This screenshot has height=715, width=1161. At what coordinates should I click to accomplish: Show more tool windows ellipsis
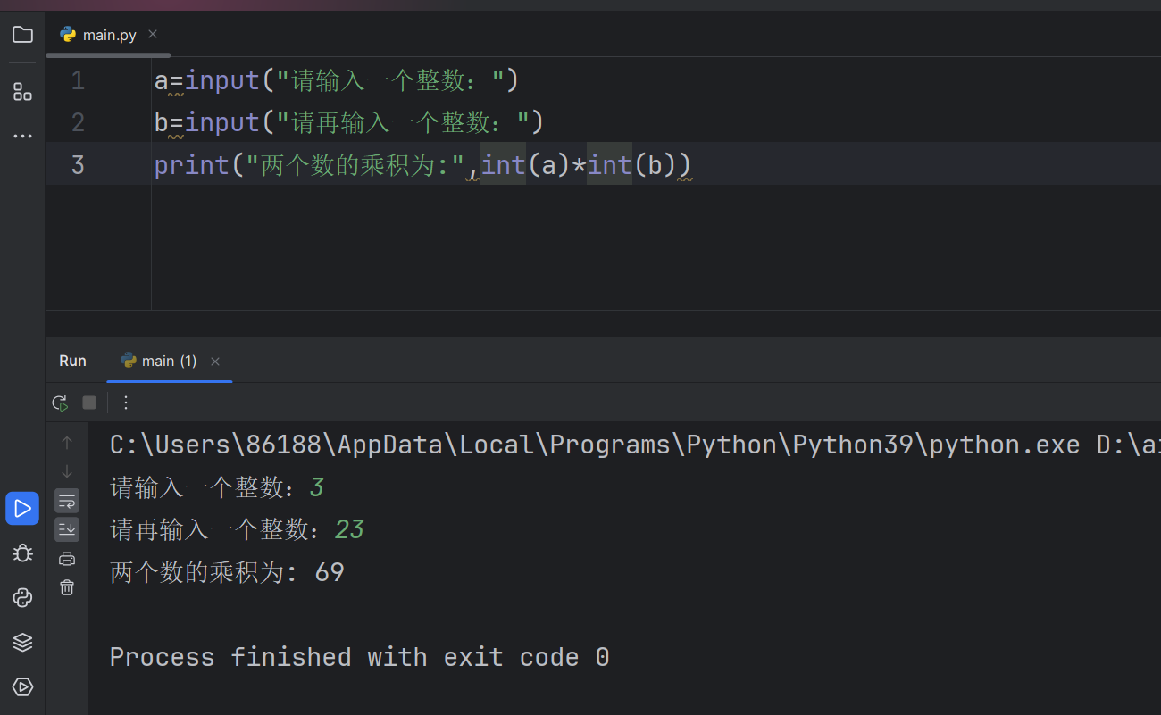tap(22, 137)
